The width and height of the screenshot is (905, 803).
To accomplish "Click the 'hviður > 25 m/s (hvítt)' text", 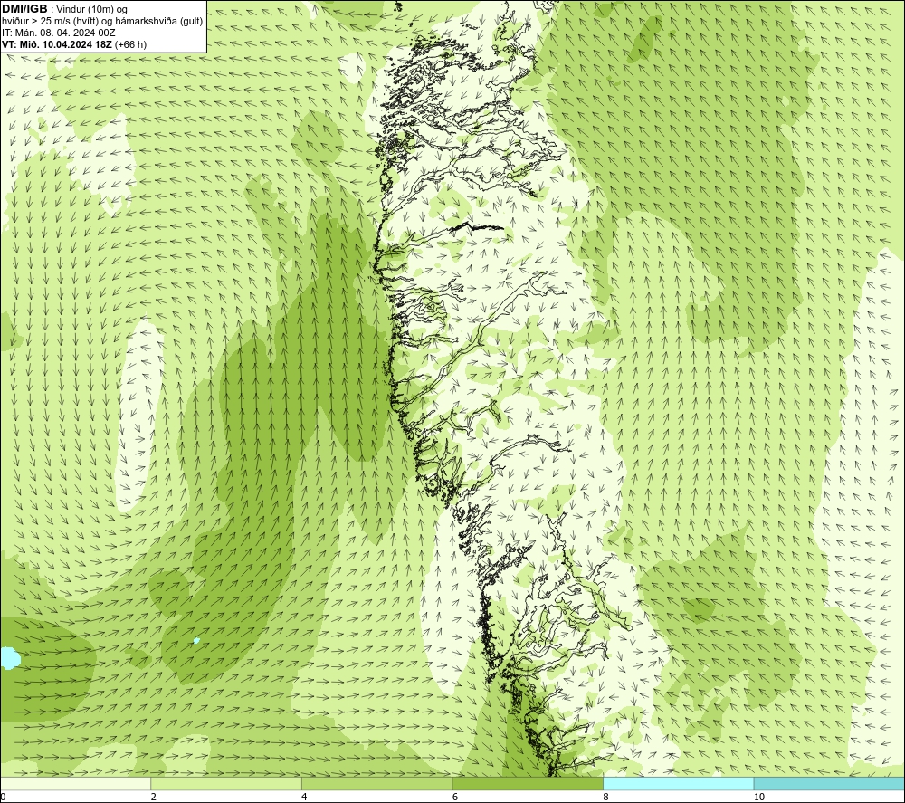I will click(x=50, y=22).
